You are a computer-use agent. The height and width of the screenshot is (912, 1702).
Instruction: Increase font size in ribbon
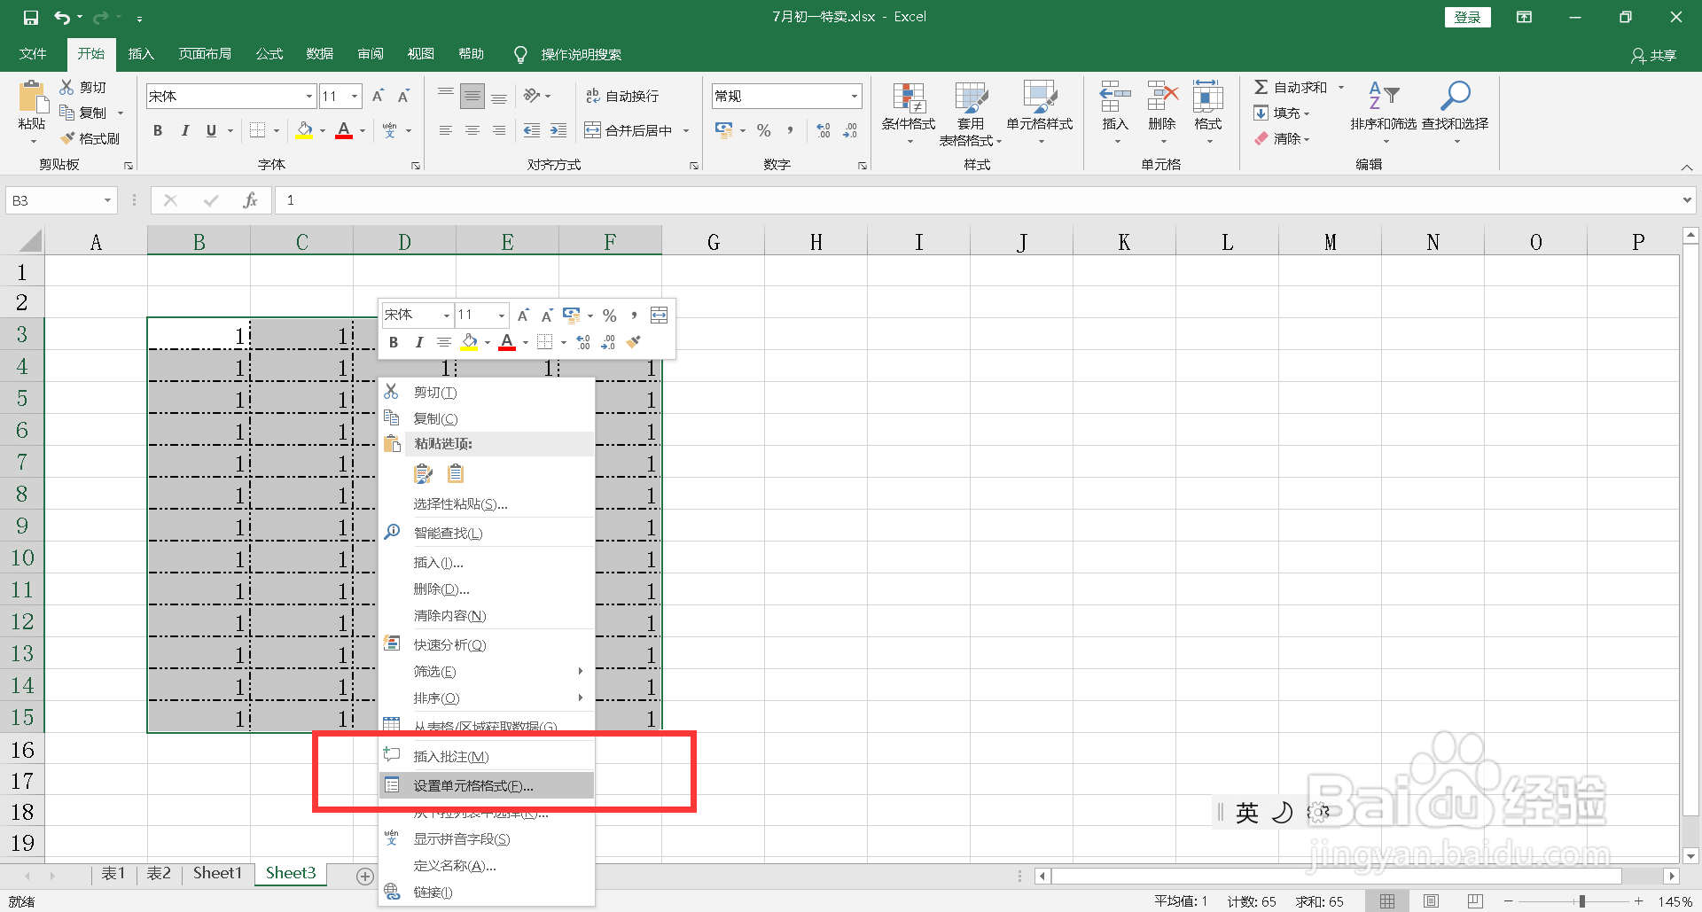coord(378,96)
